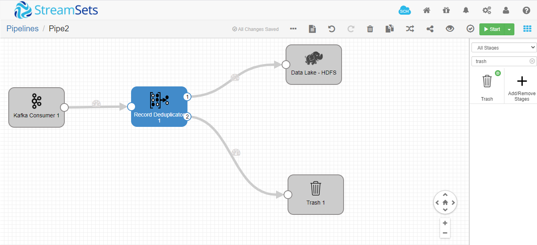This screenshot has width=537, height=245.
Task: Click Kafka Consumer 1 output port
Action: [64, 107]
